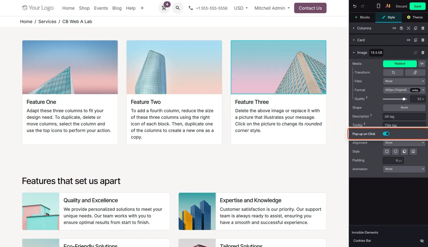Click the Discard button
Screen dimensions: 428x247
(x=401, y=6)
